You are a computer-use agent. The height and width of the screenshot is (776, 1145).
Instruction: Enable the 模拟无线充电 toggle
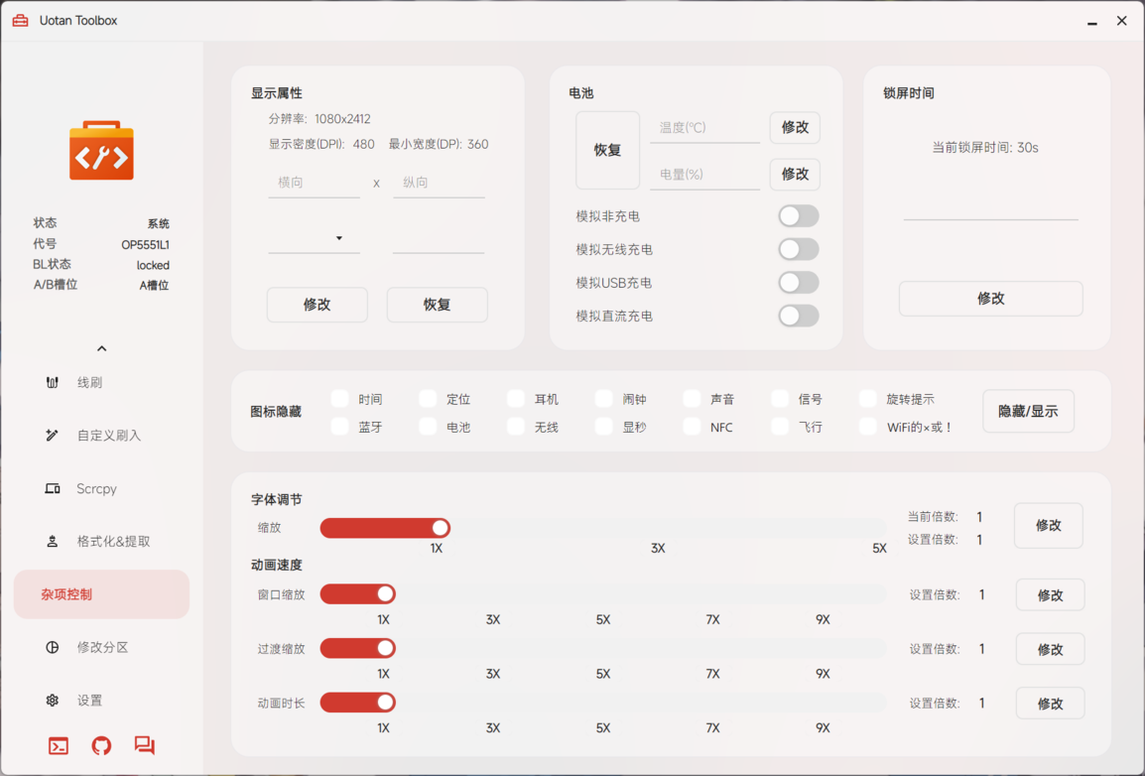[797, 249]
